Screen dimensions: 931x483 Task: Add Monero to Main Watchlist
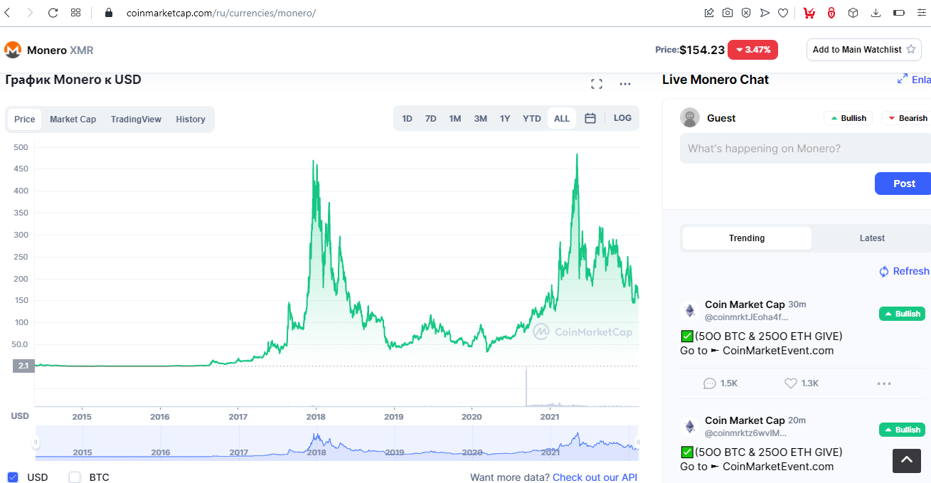(x=863, y=50)
